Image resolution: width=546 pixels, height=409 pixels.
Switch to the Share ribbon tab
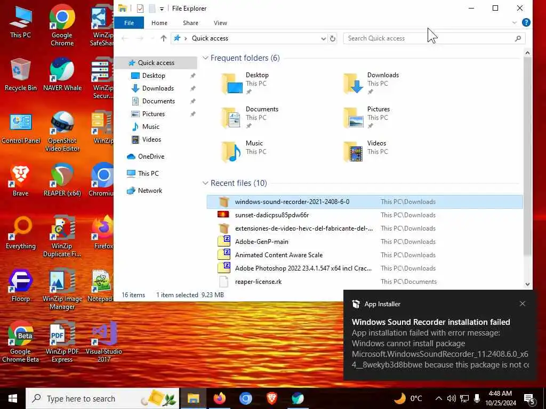(190, 22)
